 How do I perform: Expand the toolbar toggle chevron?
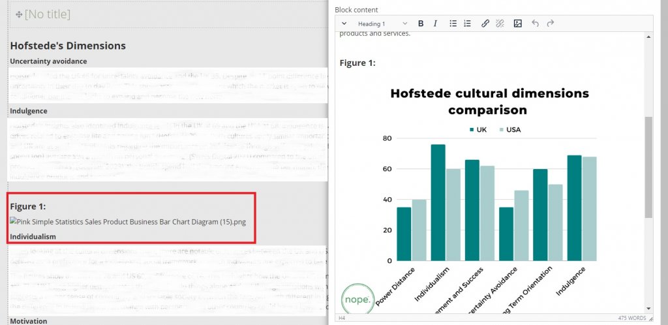pos(344,23)
